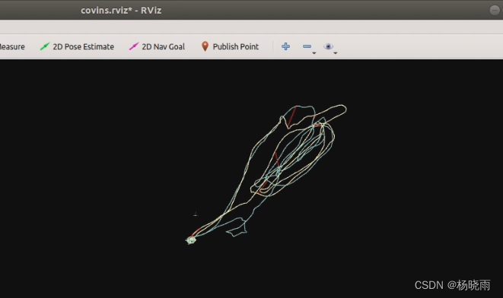Open the dropdown arrow beside the minus icon
503x298 pixels.
point(314,53)
